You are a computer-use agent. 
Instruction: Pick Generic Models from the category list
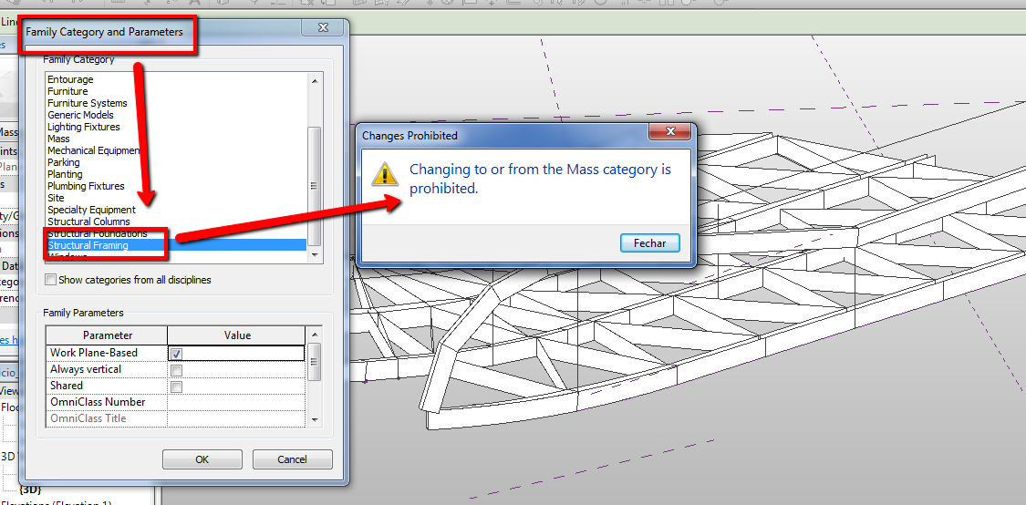coord(80,115)
